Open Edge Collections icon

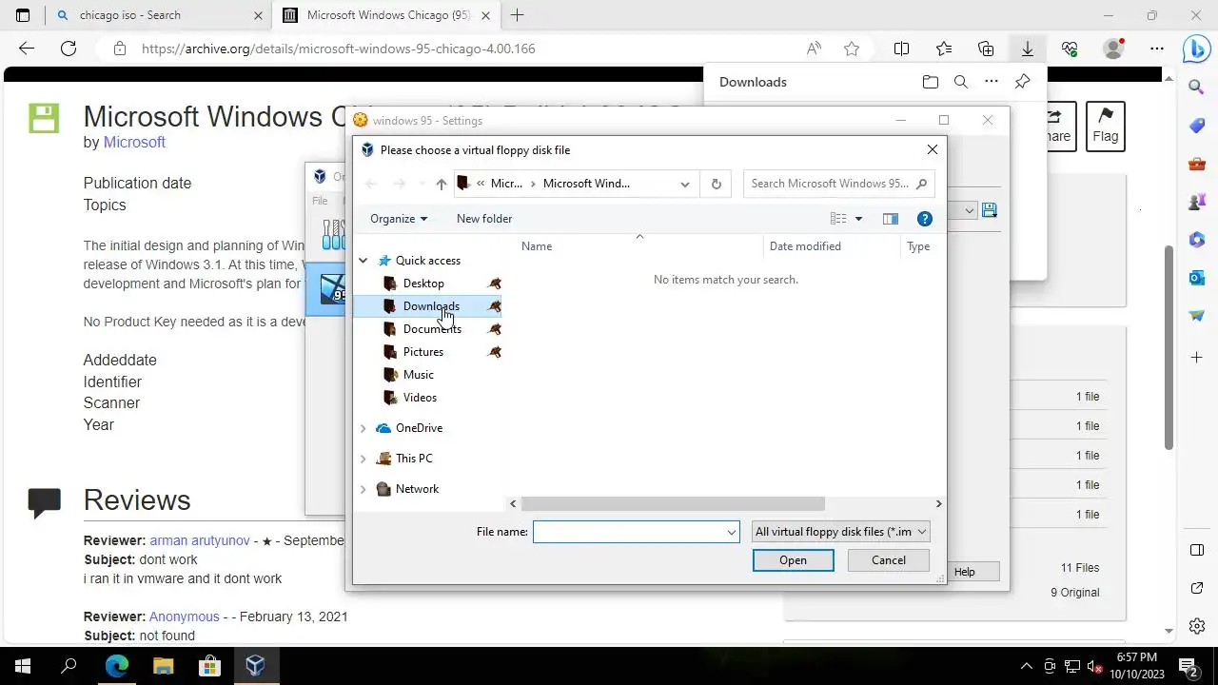point(986,49)
